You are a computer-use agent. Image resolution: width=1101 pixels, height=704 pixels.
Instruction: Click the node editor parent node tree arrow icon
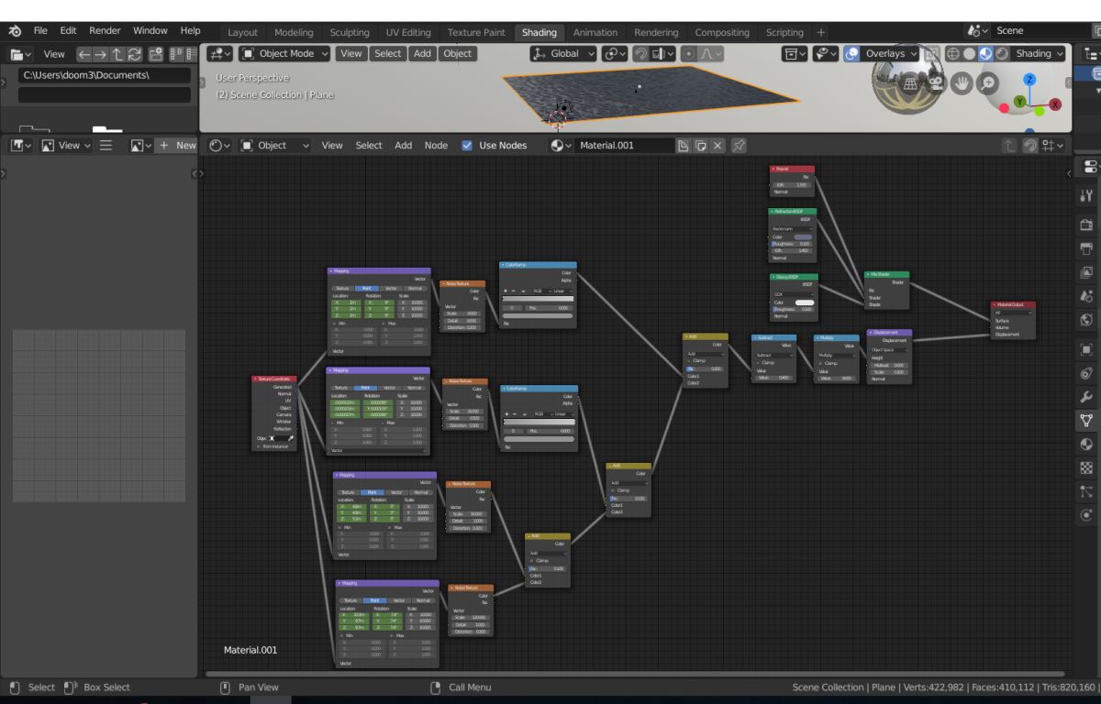point(1009,146)
